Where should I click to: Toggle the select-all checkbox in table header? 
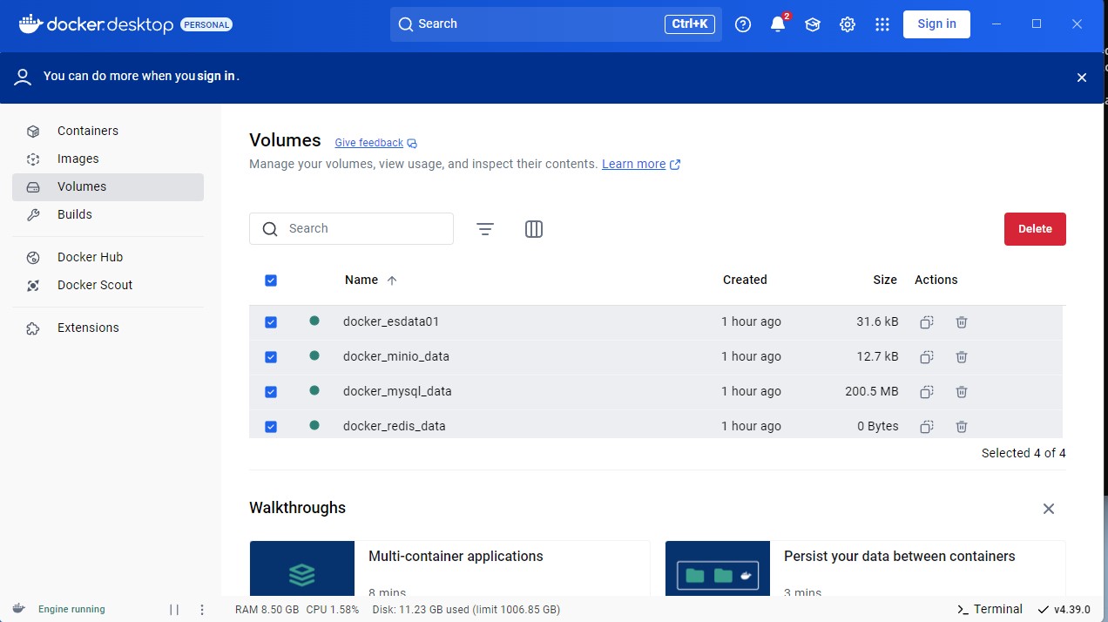271,281
